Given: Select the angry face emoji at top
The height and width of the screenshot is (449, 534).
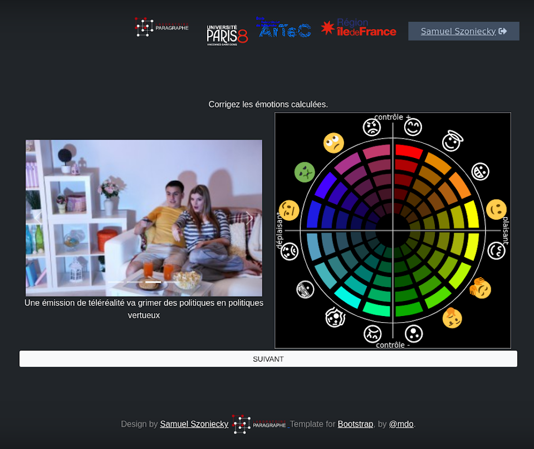Looking at the screenshot, I should (372, 127).
